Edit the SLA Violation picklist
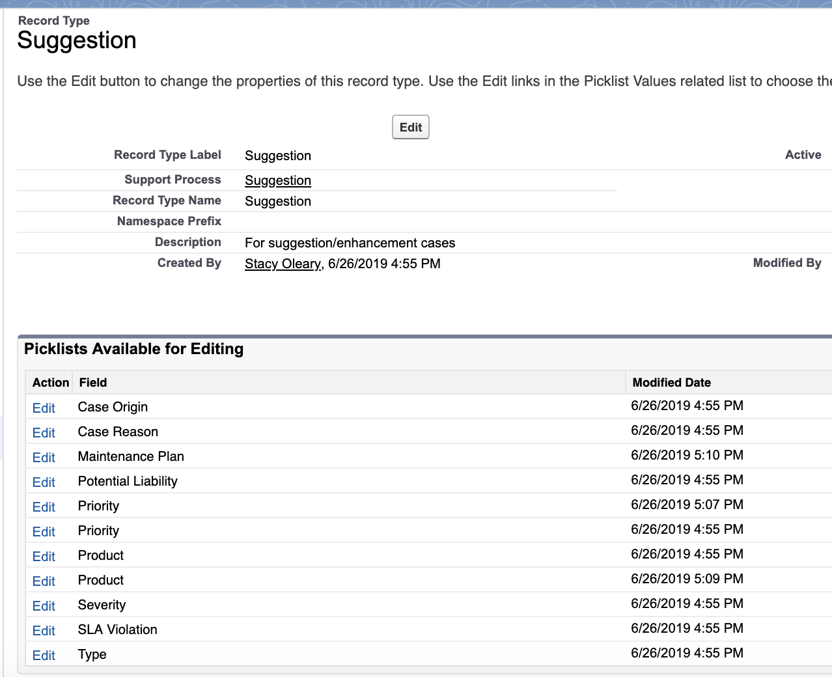Viewport: 832px width, 677px height. tap(44, 631)
